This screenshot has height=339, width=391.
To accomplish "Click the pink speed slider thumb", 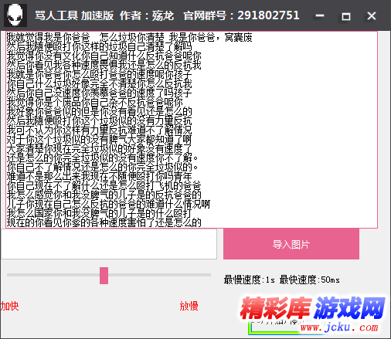I will pyautogui.click(x=104, y=276).
